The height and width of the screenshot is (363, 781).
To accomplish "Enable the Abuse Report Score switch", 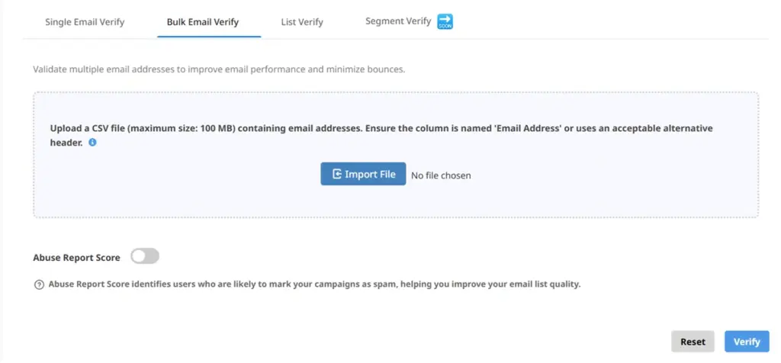I will (x=145, y=256).
